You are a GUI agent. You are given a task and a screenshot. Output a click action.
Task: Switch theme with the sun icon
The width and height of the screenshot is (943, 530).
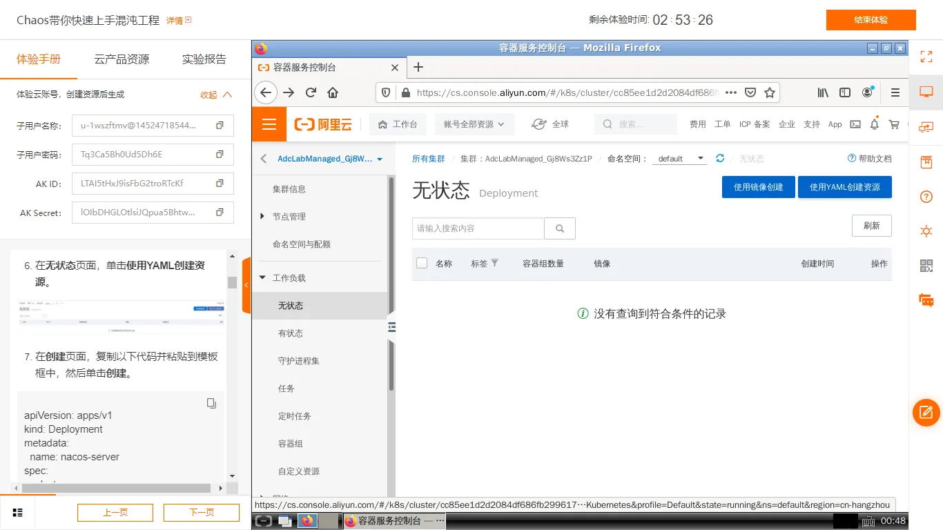[926, 231]
